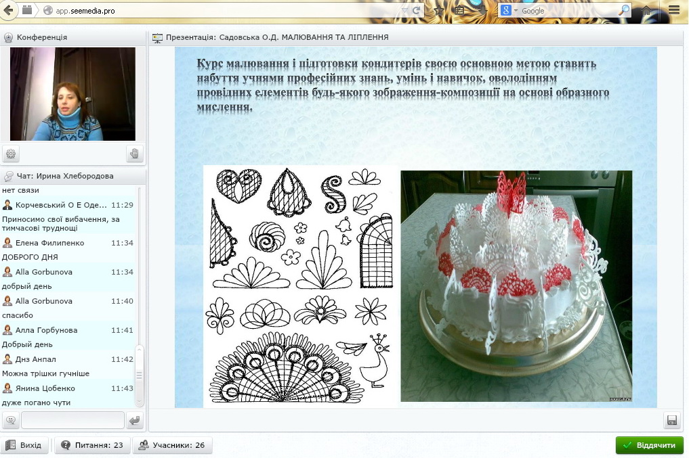This screenshot has width=689, height=458.
Task: Click the Вихід exit button
Action: click(24, 445)
